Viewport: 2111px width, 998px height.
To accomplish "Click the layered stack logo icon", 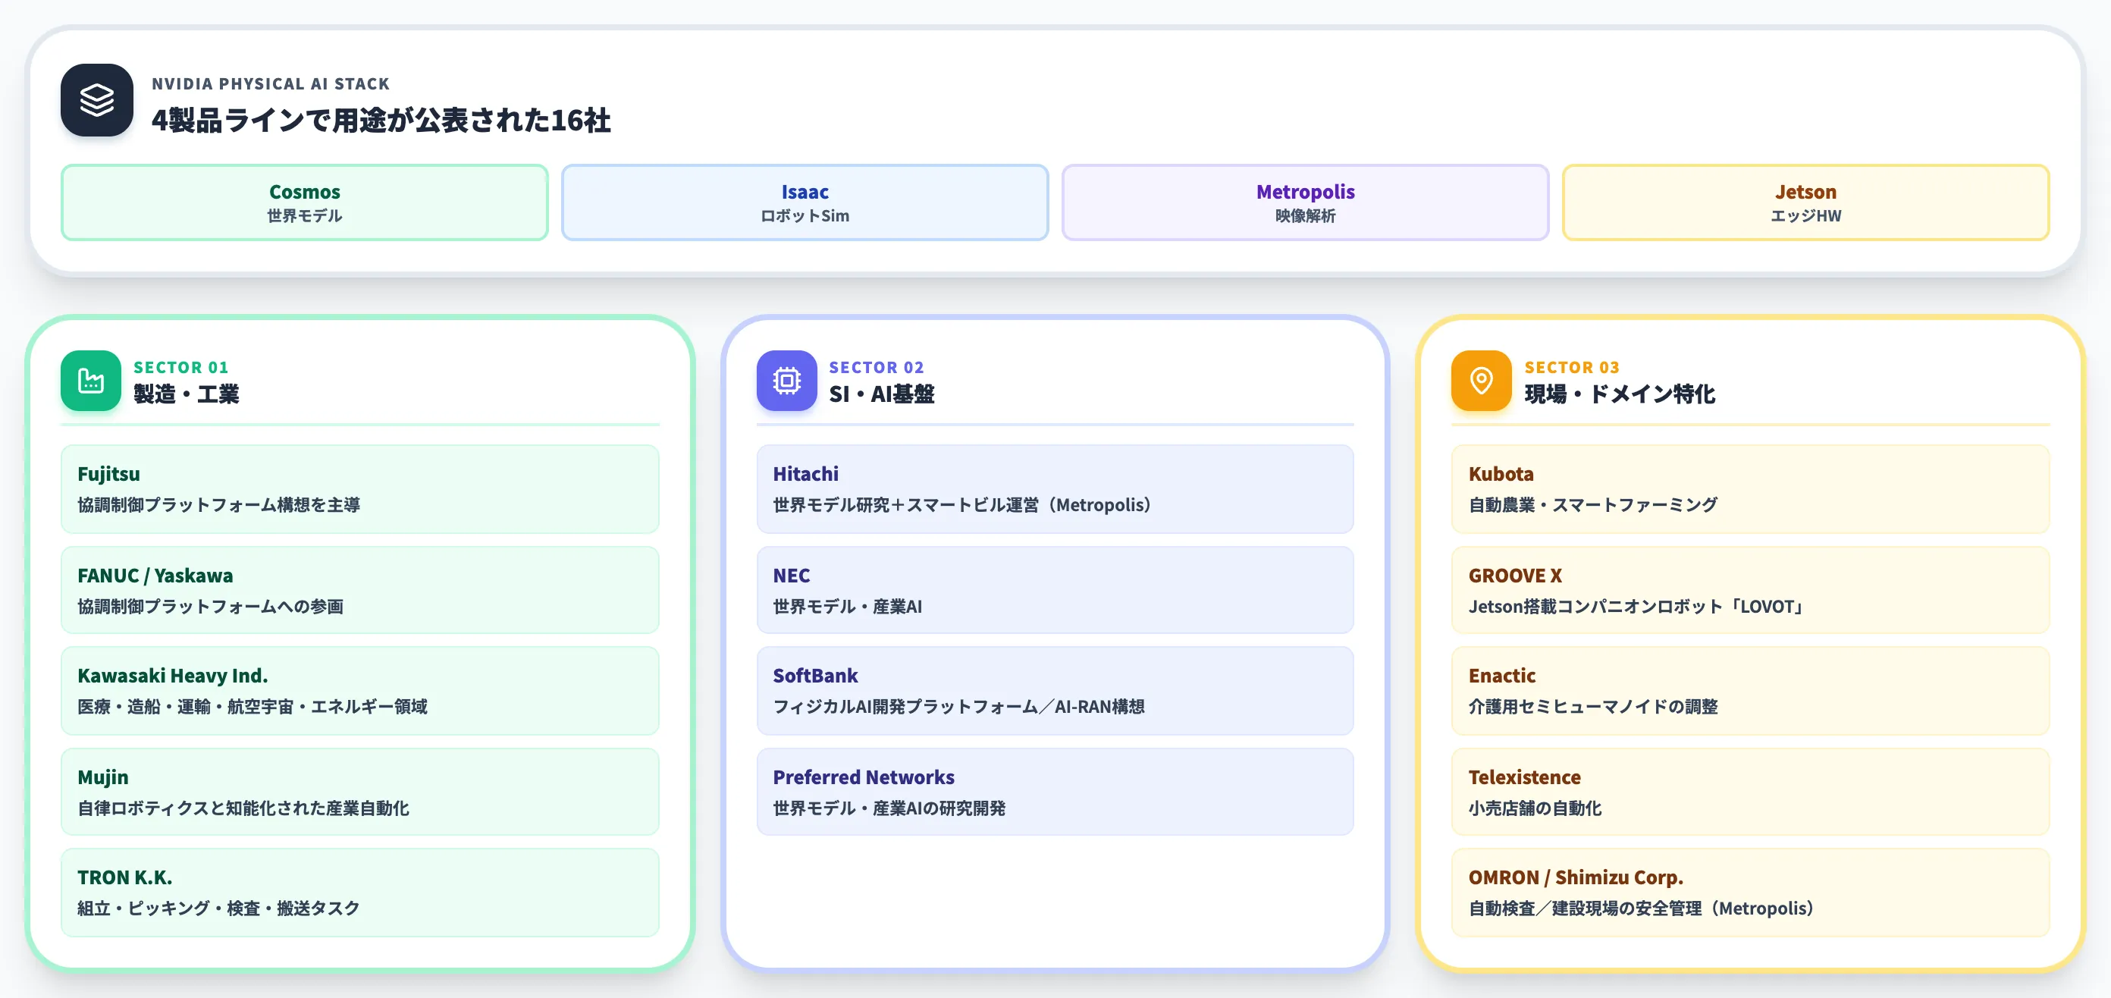I will tap(97, 100).
